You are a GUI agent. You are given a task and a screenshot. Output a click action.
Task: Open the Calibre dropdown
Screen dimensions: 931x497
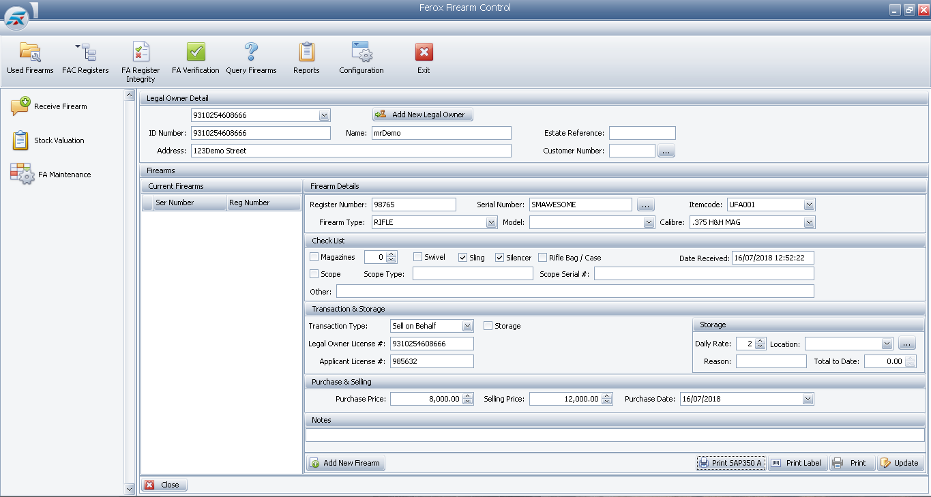click(x=810, y=222)
